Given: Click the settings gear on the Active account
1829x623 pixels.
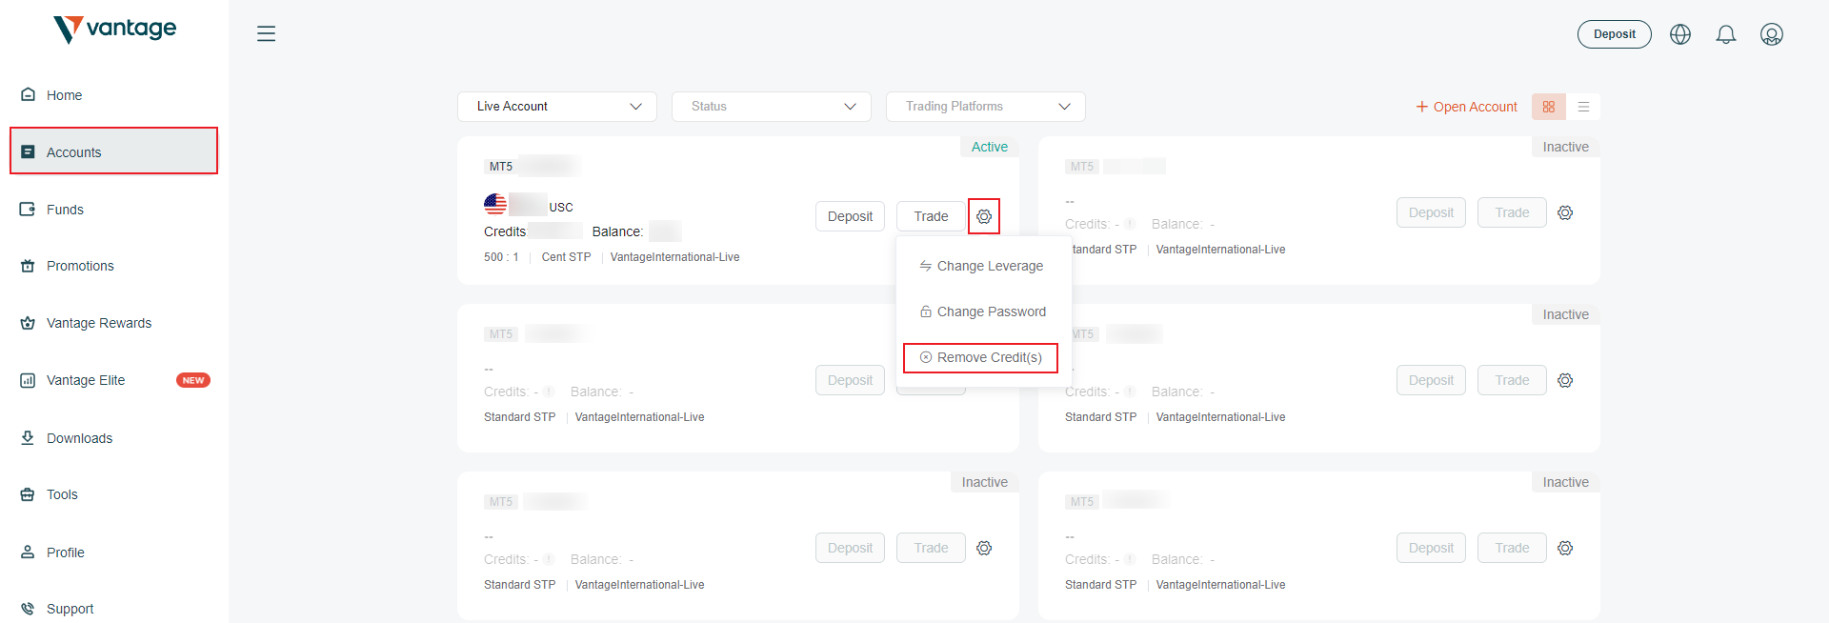Looking at the screenshot, I should (x=984, y=216).
